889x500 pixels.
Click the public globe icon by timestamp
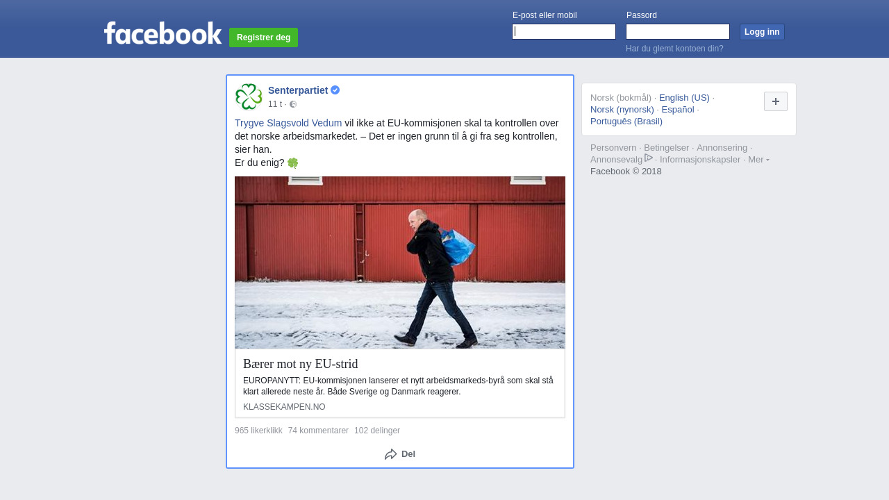(293, 104)
